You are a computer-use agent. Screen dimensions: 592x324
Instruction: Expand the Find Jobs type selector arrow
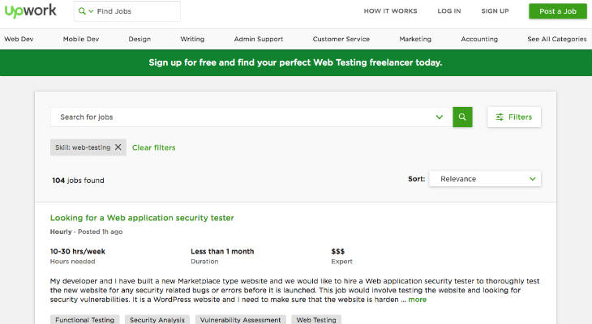pyautogui.click(x=92, y=11)
